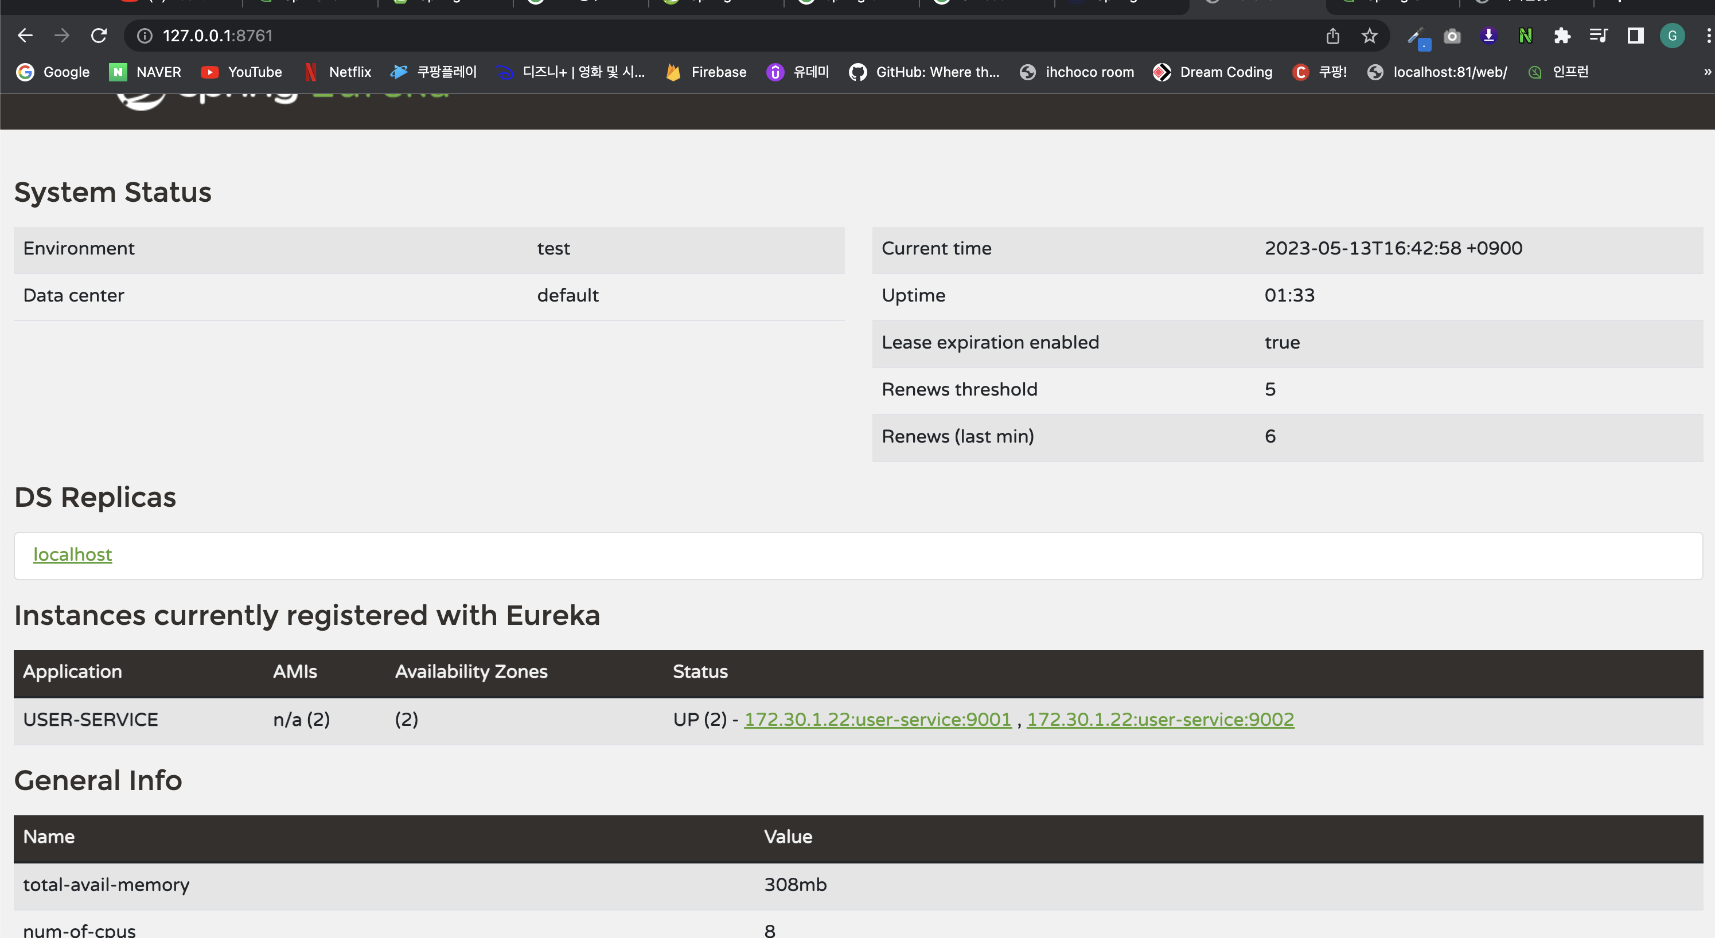Select the Lease expiration enabled value true
This screenshot has width=1715, height=938.
coord(1283,342)
